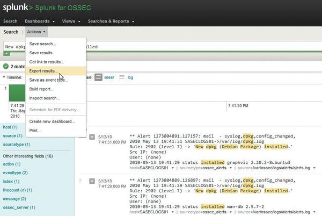322x216 pixels.
Task: Click the search query input field
Action: tap(163, 47)
